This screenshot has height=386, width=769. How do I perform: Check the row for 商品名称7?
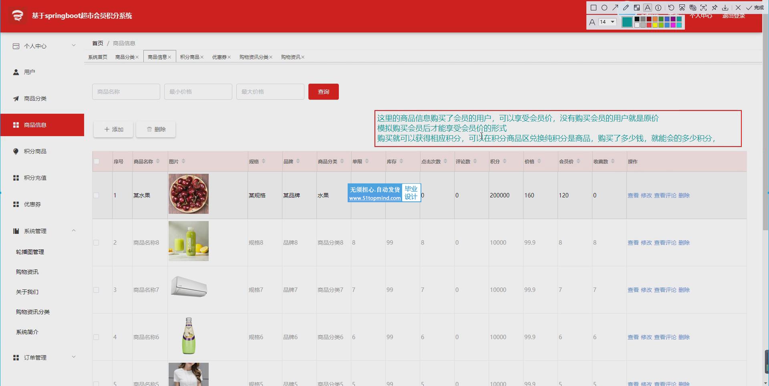tap(96, 290)
